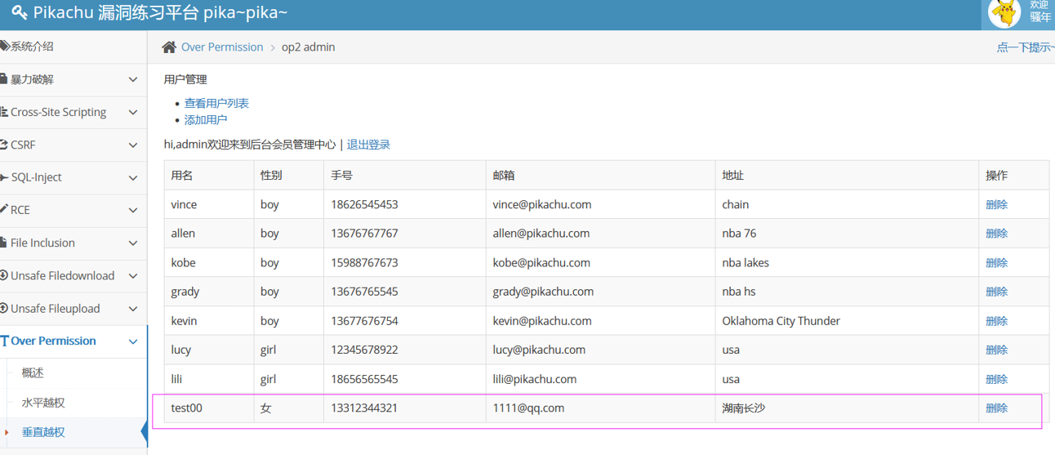Screen dimensions: 1055x455
Task: Click the key icon in header
Action: [20, 14]
